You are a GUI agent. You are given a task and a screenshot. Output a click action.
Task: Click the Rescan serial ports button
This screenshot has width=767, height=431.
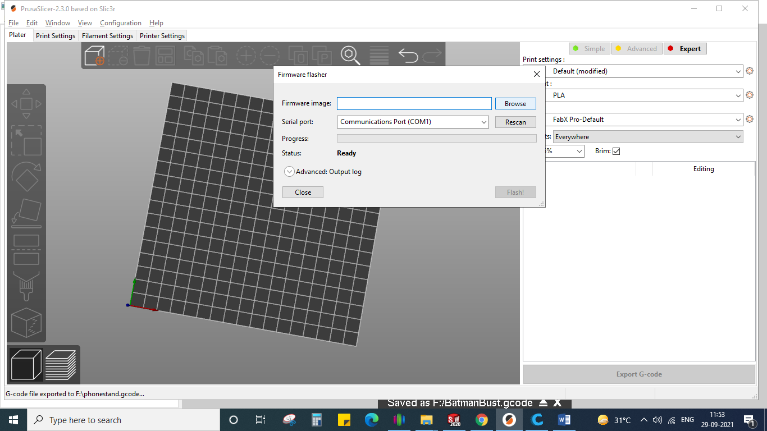pos(515,122)
